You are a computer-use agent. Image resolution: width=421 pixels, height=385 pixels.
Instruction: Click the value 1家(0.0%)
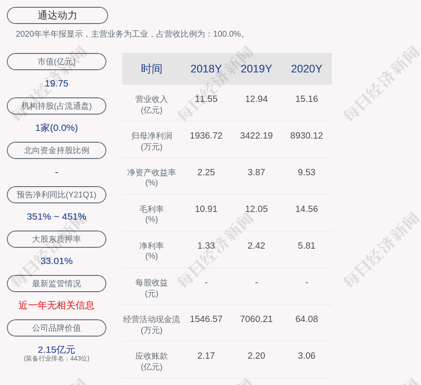click(x=57, y=128)
